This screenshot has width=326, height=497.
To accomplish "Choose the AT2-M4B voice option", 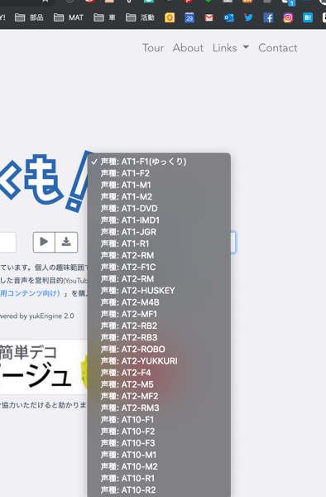I will coord(159,302).
